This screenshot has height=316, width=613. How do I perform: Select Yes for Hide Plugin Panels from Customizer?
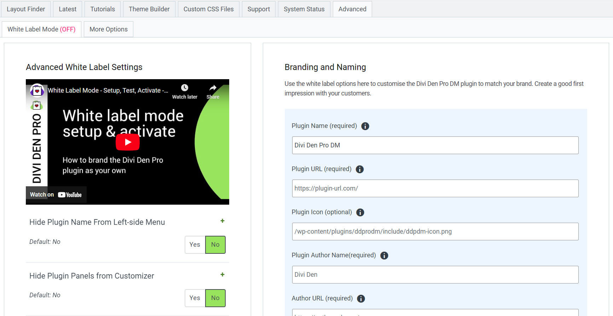[x=195, y=298]
